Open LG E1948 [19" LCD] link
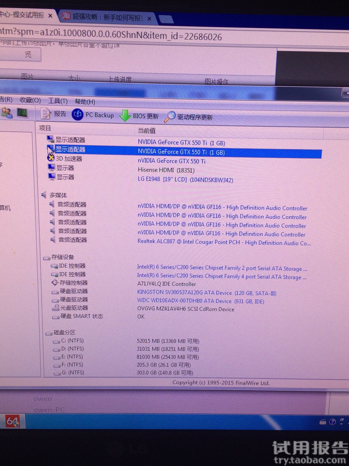Viewport: 349px width, 466px height. tap(185, 179)
